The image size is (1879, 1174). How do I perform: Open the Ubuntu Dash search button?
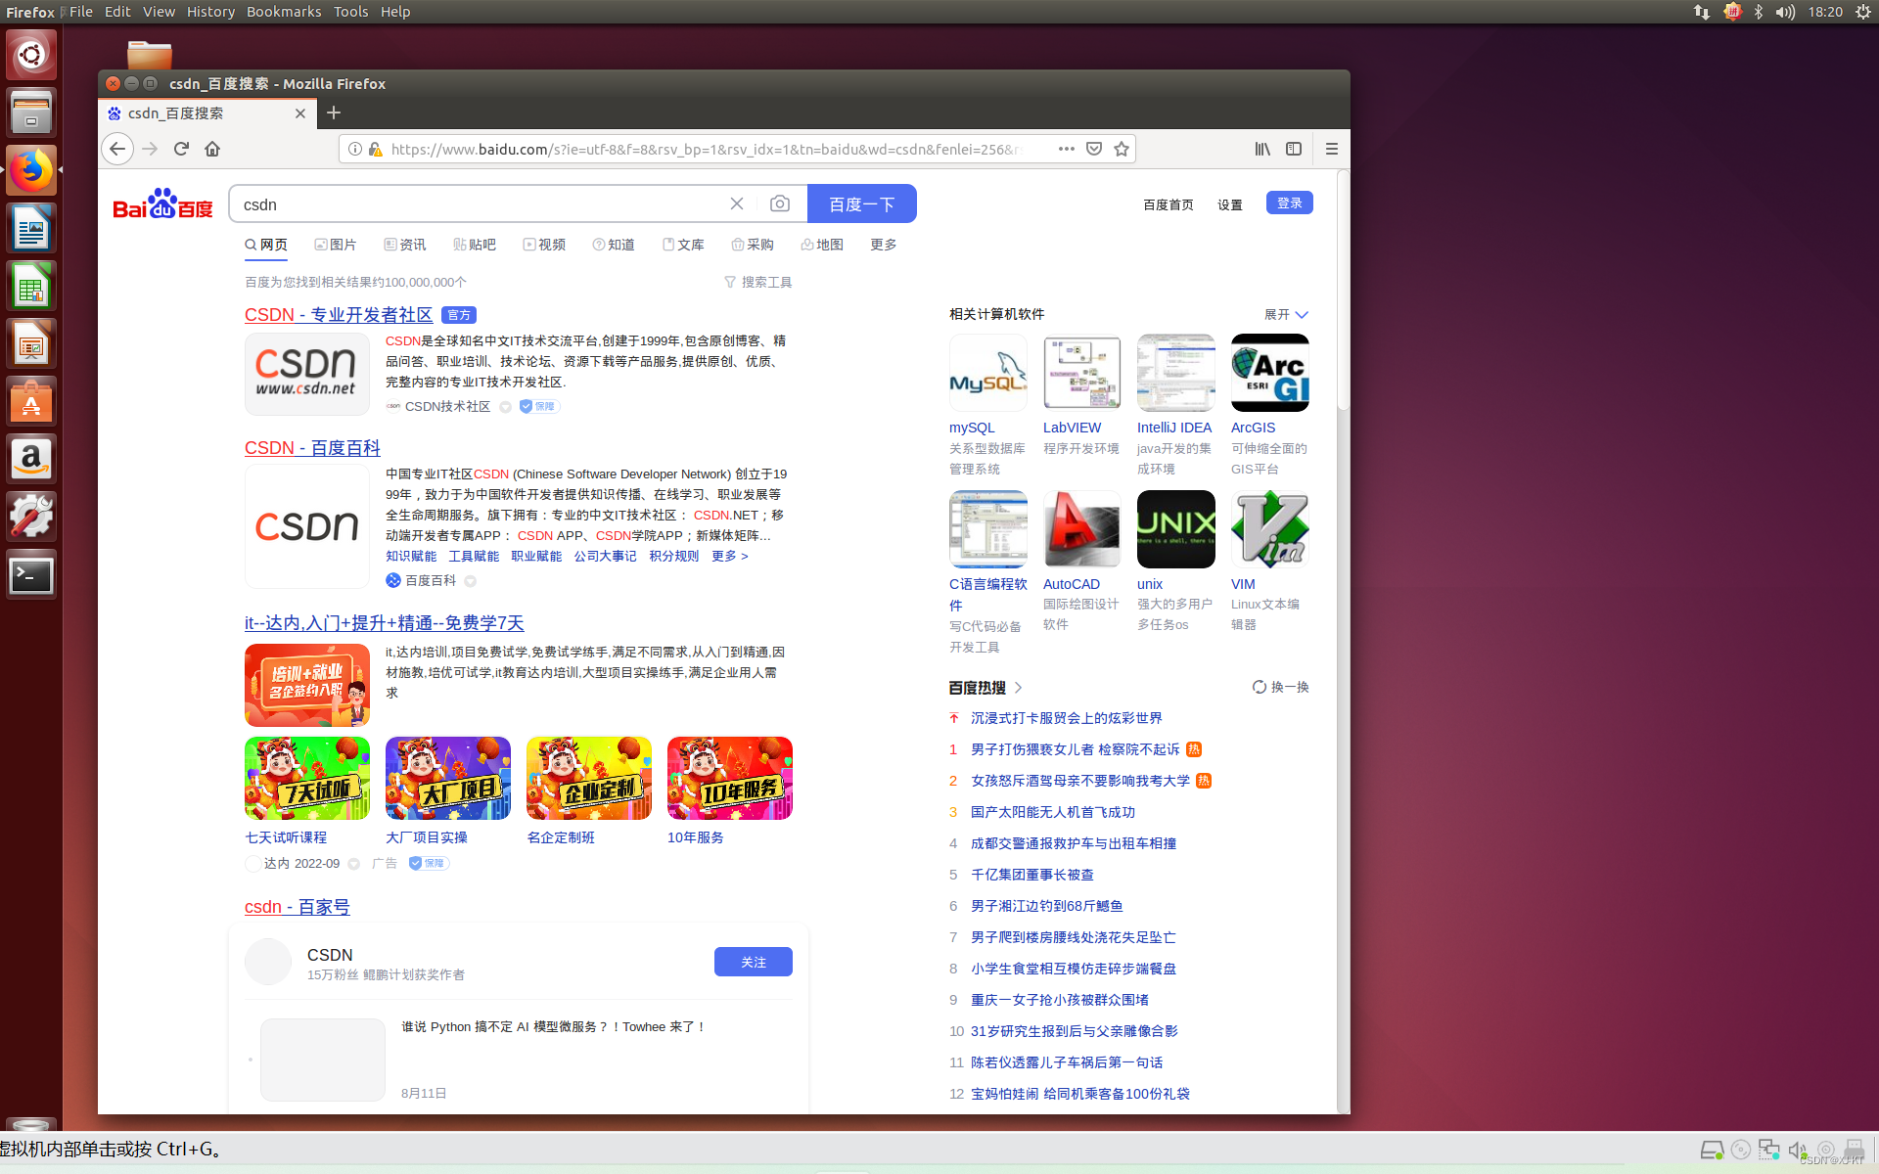31,55
